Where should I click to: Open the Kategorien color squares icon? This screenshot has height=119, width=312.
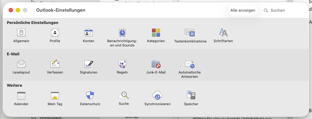(x=156, y=33)
